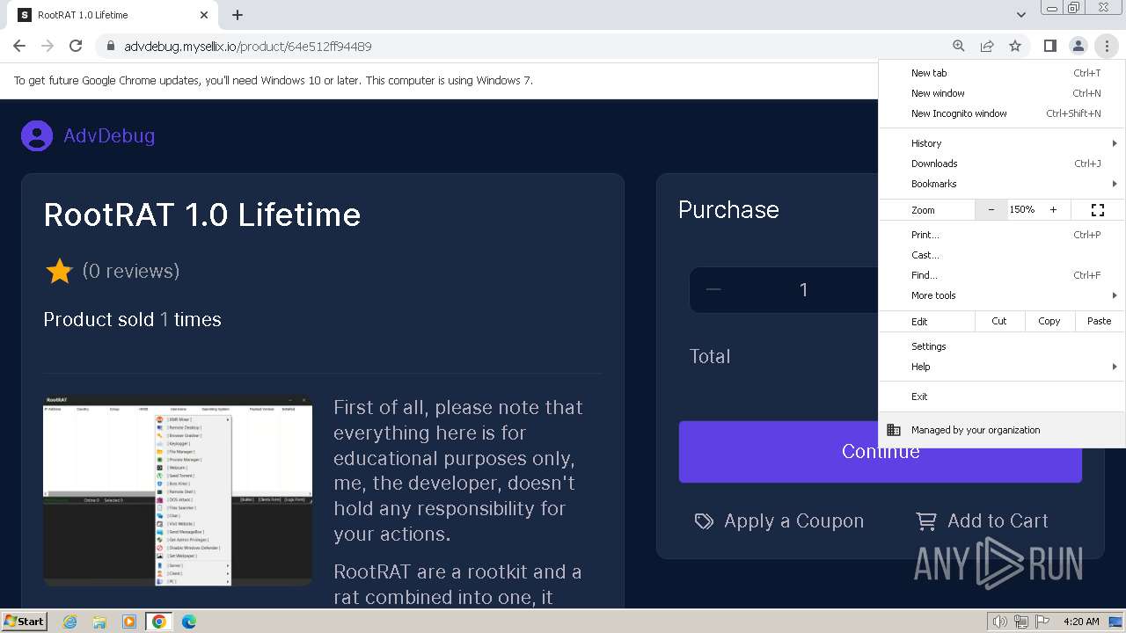Viewport: 1126px width, 633px height.
Task: Decrease quantity with the minus icon
Action: click(713, 290)
